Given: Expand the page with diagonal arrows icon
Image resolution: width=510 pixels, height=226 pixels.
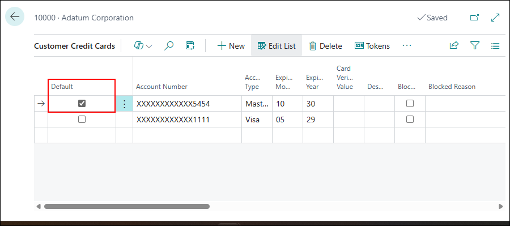Looking at the screenshot, I should pos(495,18).
